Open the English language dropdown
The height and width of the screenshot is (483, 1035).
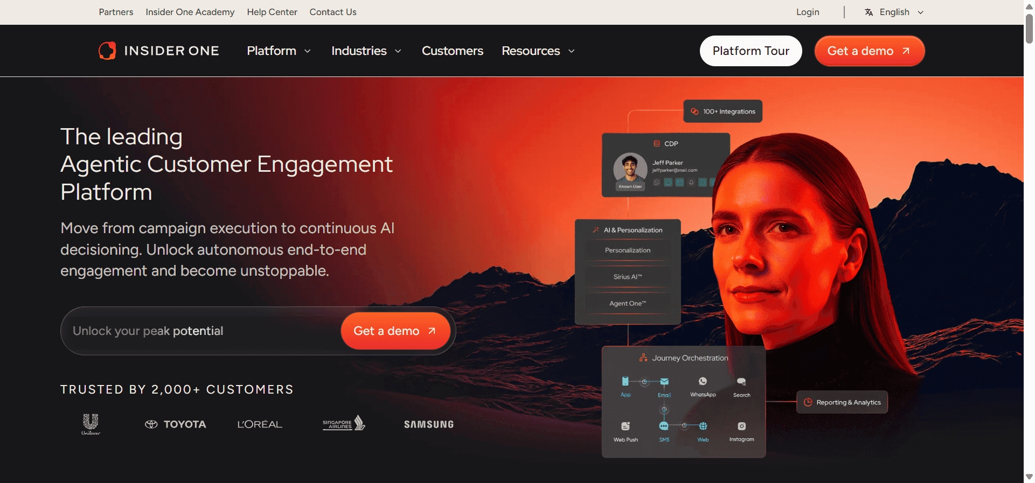[x=894, y=12]
